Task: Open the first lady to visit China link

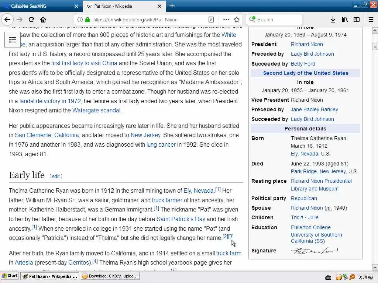Action: [x=84, y=63]
